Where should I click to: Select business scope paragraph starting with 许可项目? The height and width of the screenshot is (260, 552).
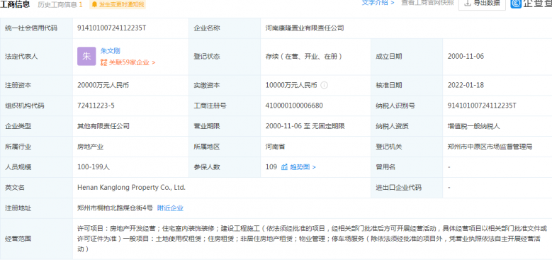pos(312,239)
